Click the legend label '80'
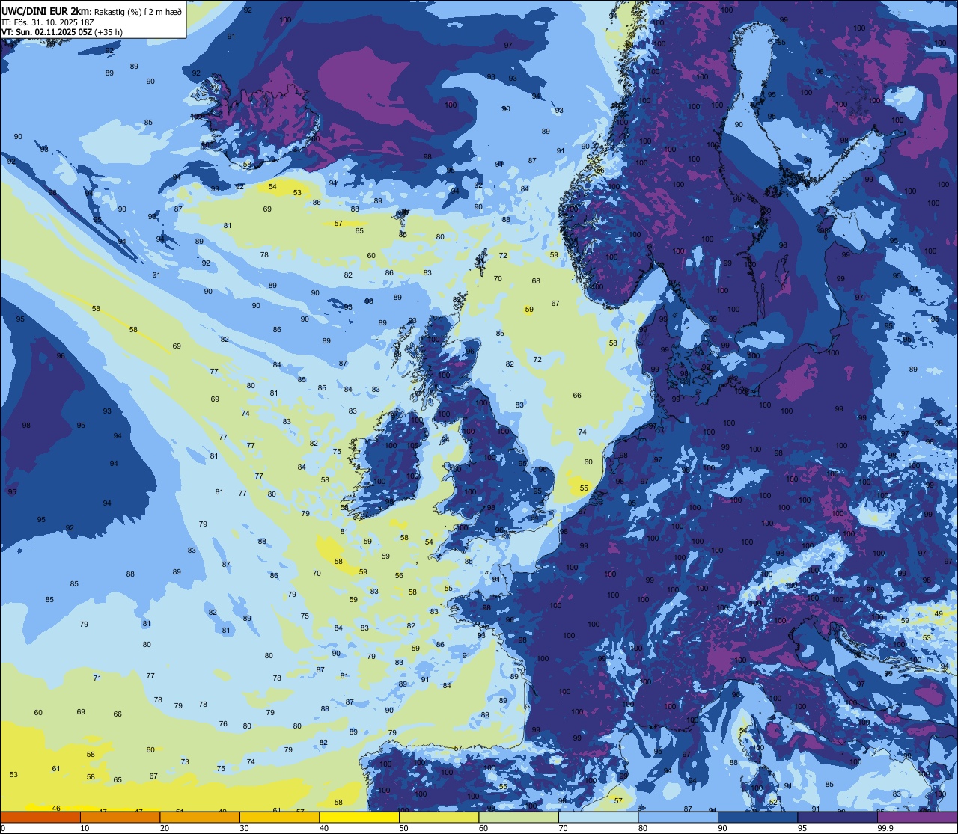 (x=643, y=828)
